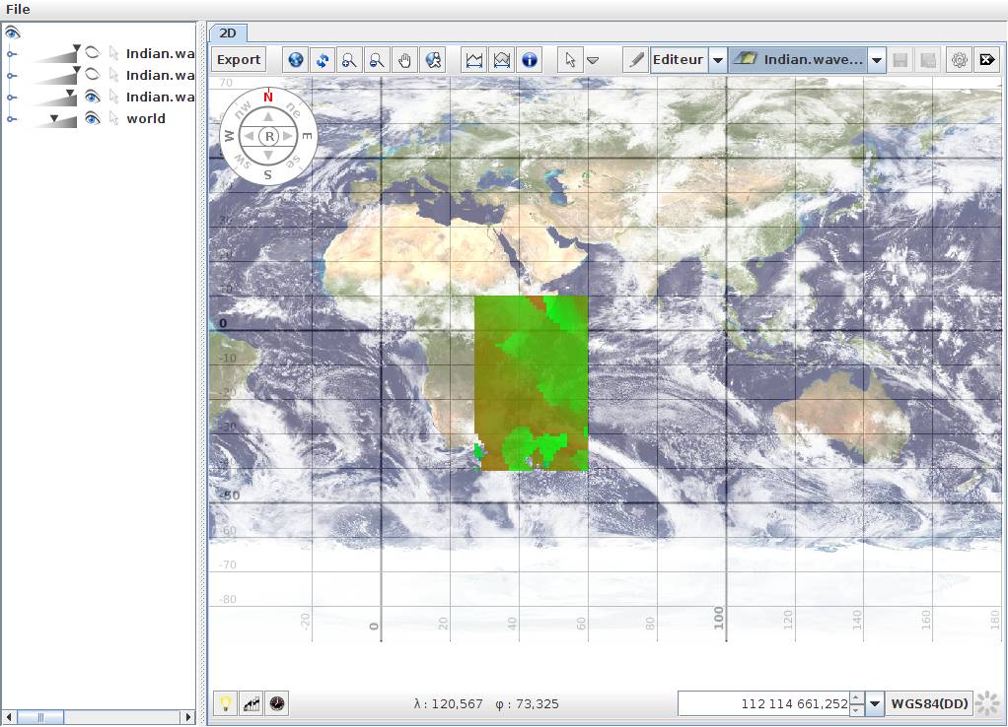Select the 2D tab

(227, 33)
